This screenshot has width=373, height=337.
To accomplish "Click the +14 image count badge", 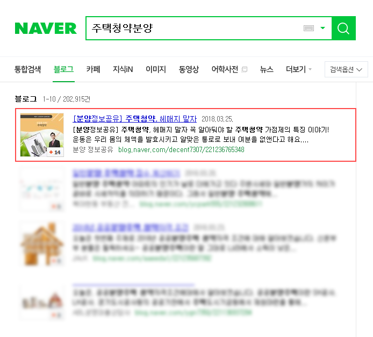I will [x=55, y=152].
